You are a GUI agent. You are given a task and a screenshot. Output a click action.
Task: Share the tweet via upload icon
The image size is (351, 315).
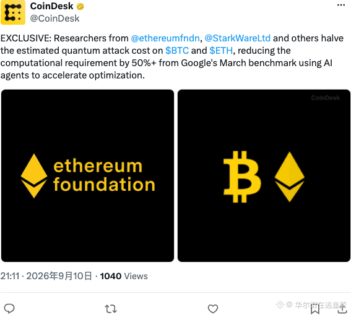(x=342, y=309)
